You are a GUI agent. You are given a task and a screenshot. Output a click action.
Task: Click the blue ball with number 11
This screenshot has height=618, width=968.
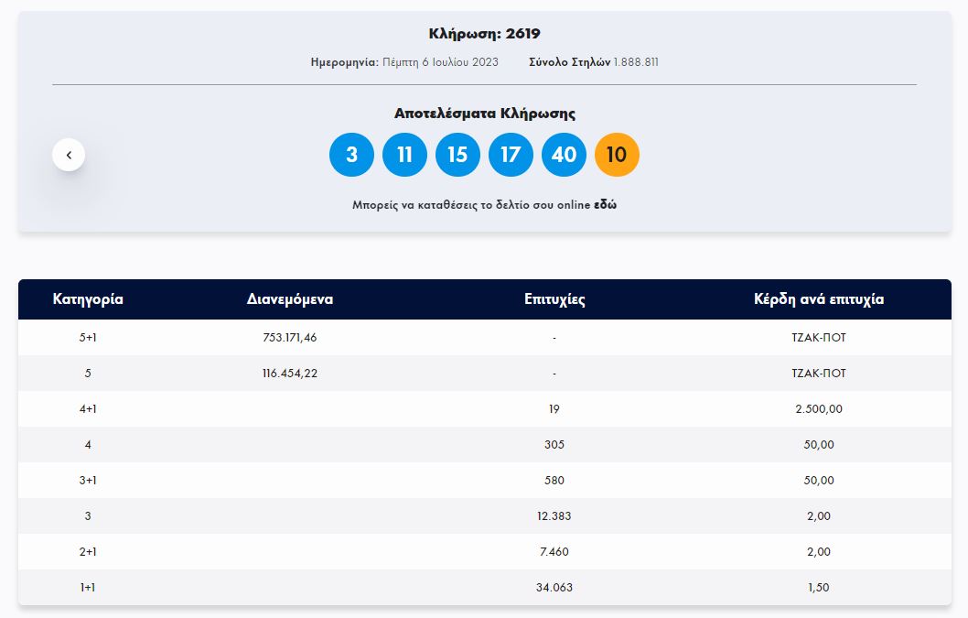[x=404, y=155]
